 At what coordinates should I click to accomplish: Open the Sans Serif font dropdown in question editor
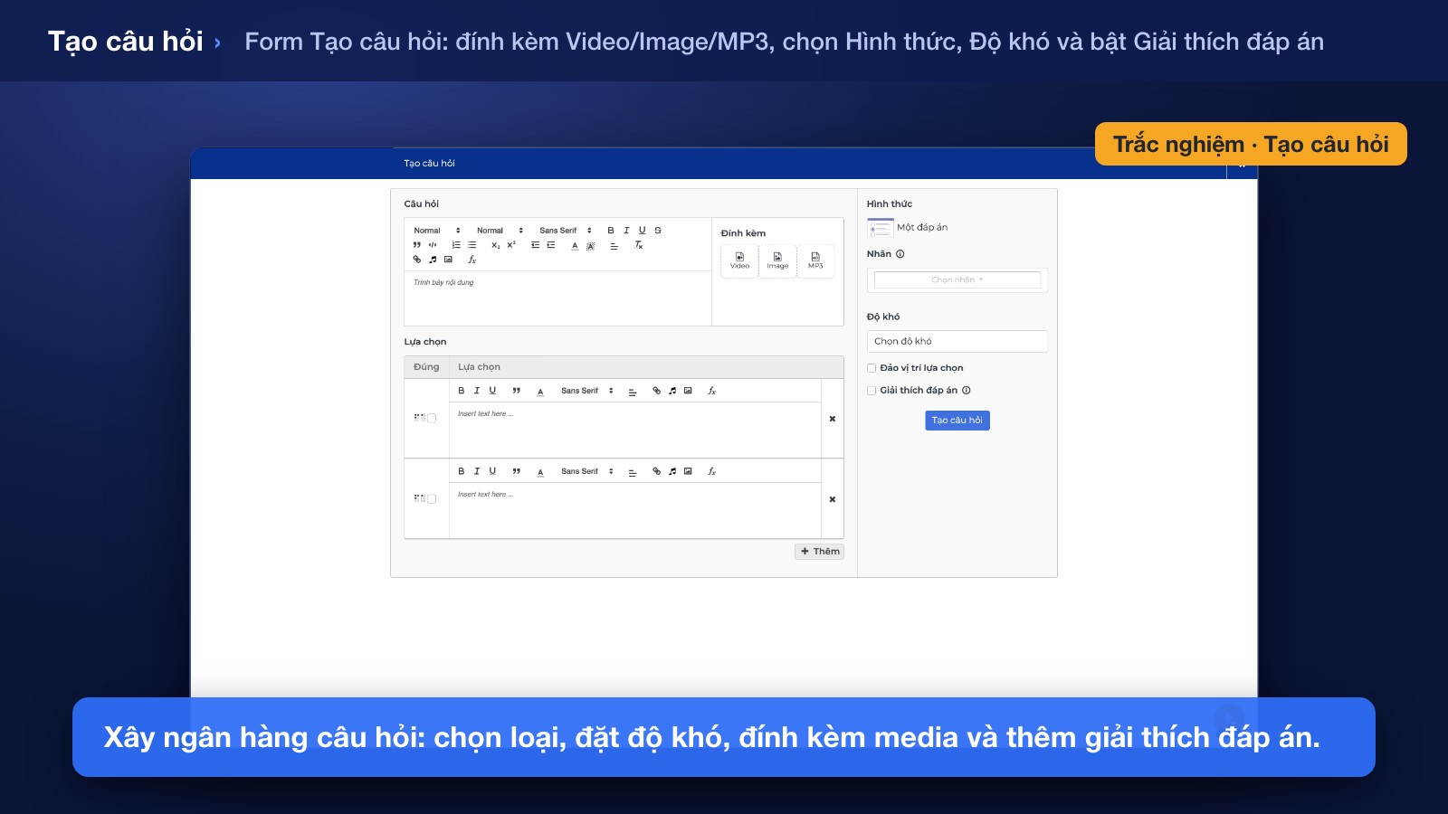566,231
